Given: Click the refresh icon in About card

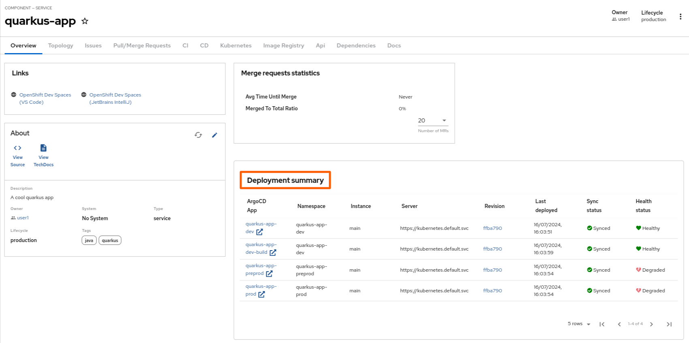Looking at the screenshot, I should click(x=198, y=135).
